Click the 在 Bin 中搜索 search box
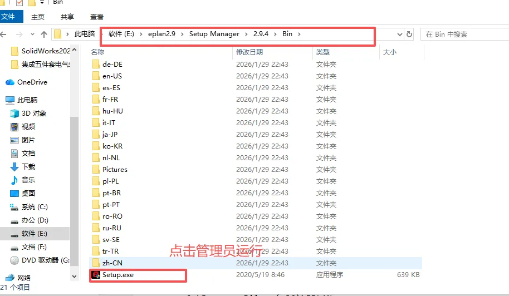The image size is (509, 296). [x=464, y=34]
